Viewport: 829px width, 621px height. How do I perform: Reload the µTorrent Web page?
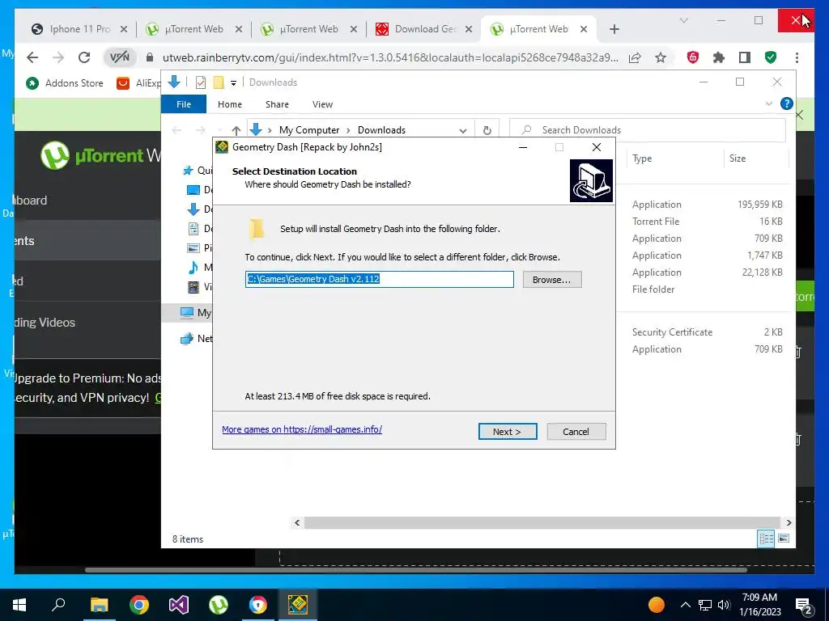coord(84,57)
